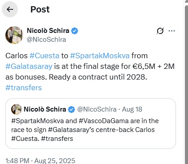Screen dimensions: 188x164
Task: Click the quoted post's Nicolò Schira name
Action: tap(45, 109)
